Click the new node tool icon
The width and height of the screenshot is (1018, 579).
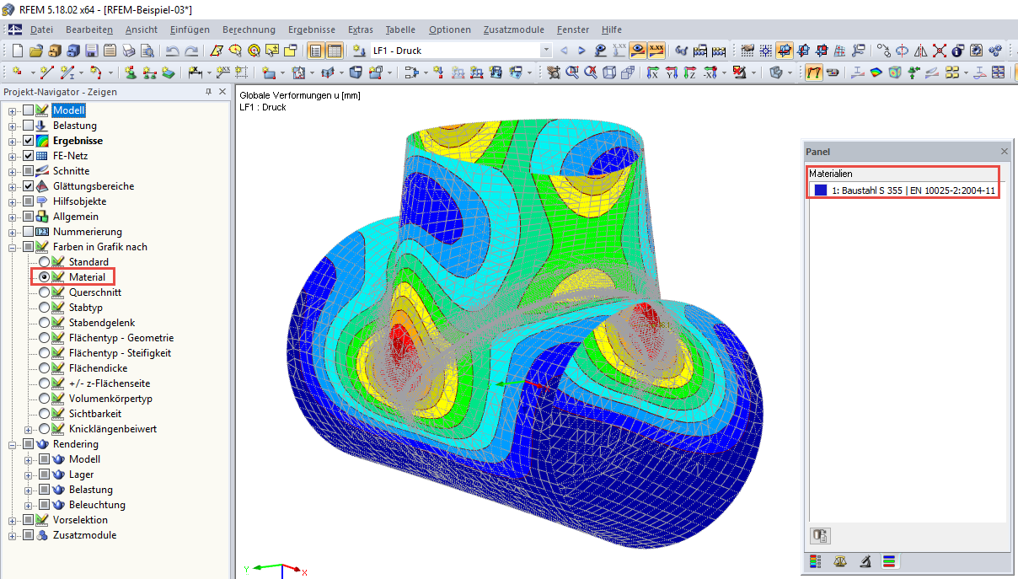coord(17,72)
